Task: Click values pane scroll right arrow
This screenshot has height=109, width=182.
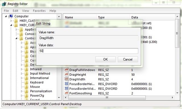Action: click(173, 98)
